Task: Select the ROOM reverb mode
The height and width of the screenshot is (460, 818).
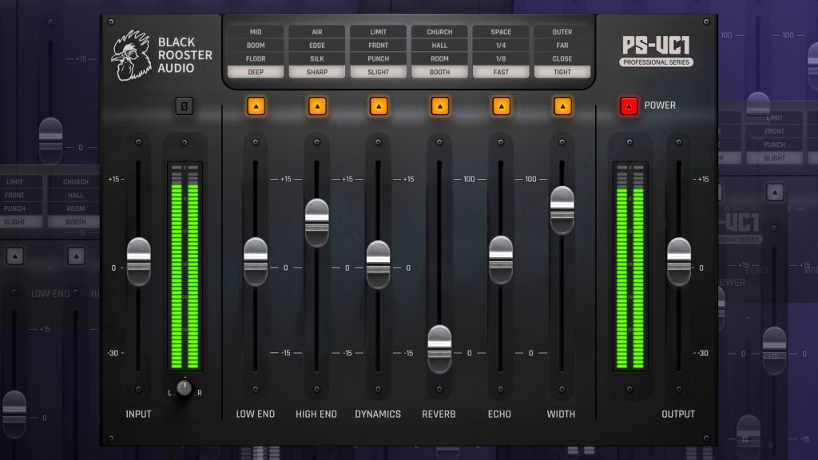Action: pyautogui.click(x=440, y=59)
